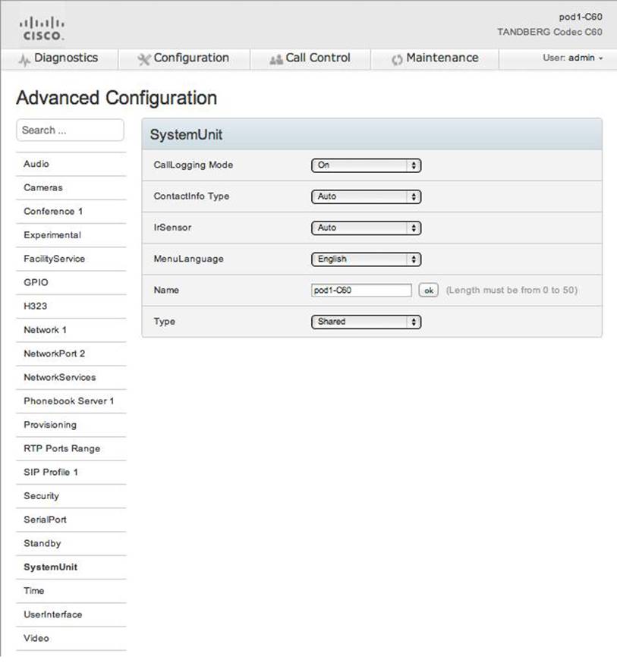
Task: Open the Security configuration section
Action: point(41,495)
